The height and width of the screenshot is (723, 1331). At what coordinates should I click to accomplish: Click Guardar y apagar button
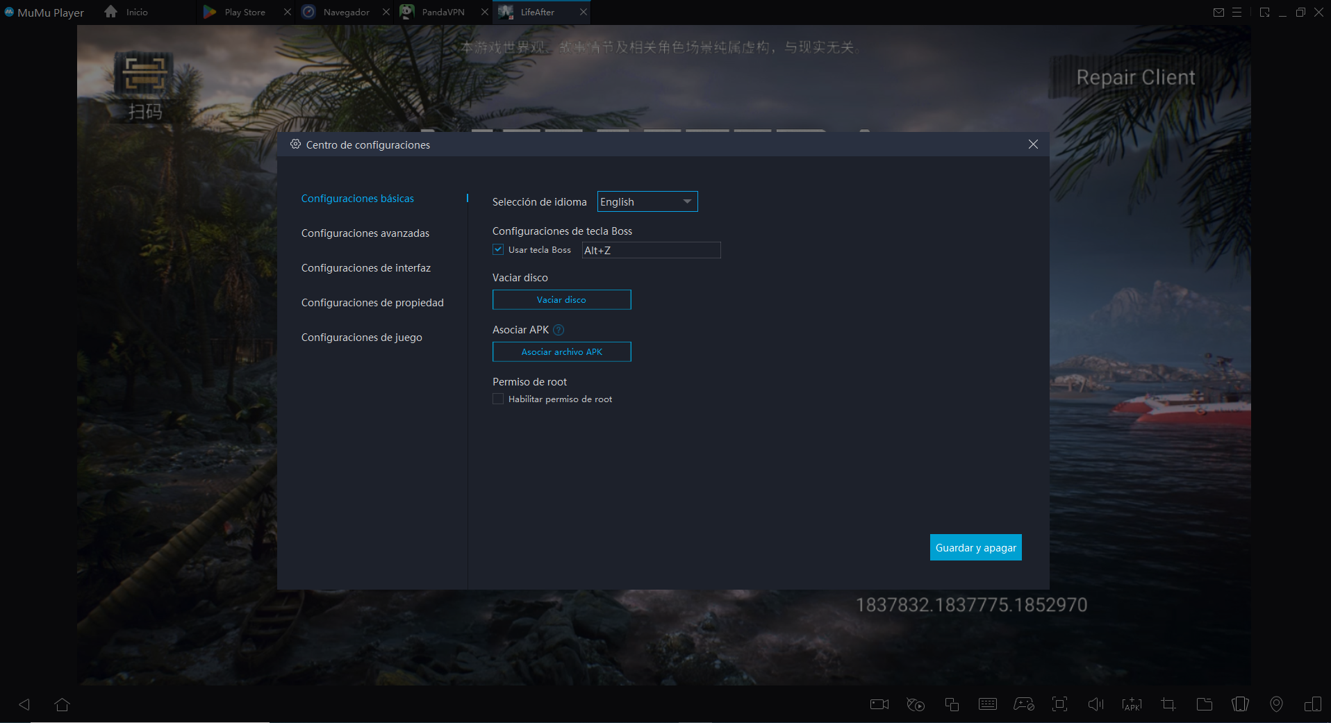pos(975,547)
